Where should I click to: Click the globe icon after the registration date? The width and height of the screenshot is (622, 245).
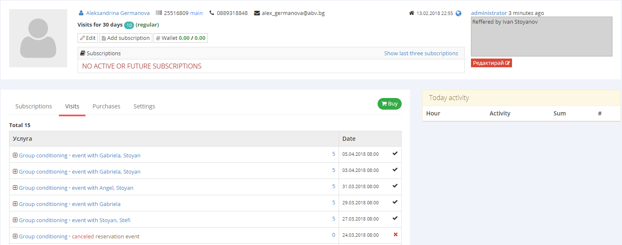(x=459, y=13)
